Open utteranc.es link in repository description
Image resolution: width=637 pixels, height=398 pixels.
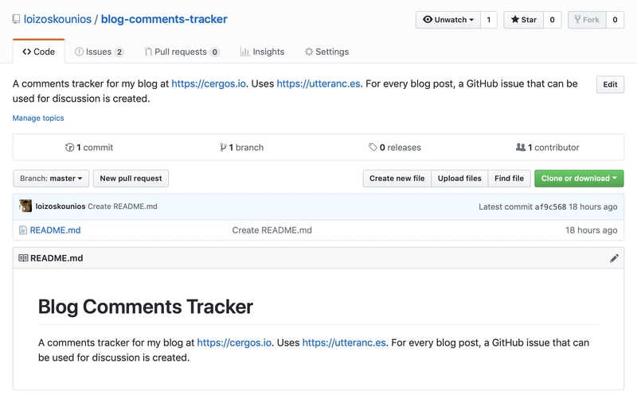(318, 83)
